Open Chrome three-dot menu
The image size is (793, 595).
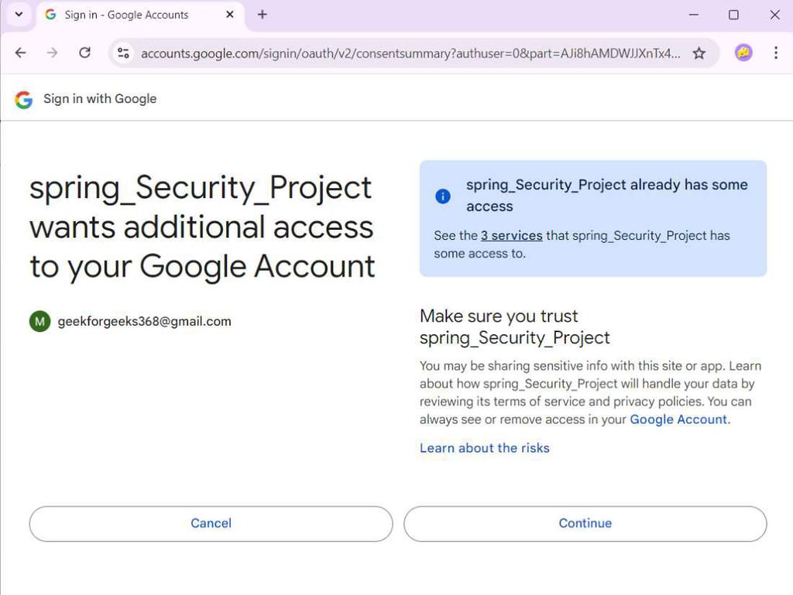click(775, 53)
